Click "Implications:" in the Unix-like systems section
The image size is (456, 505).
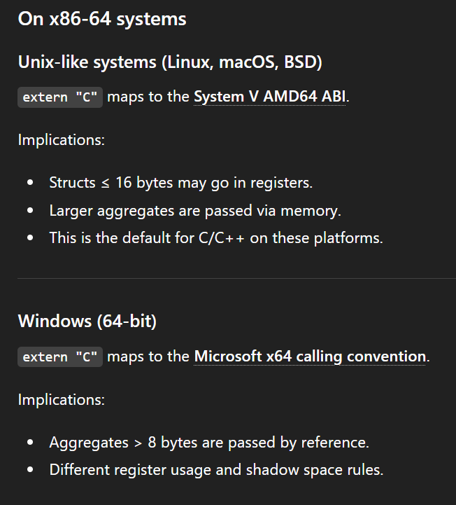[x=62, y=139]
